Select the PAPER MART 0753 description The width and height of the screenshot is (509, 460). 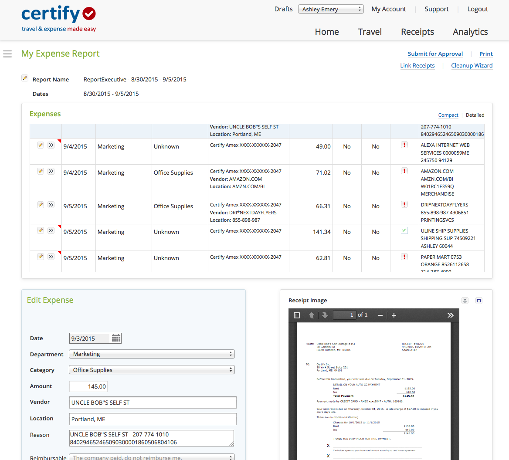tap(441, 257)
